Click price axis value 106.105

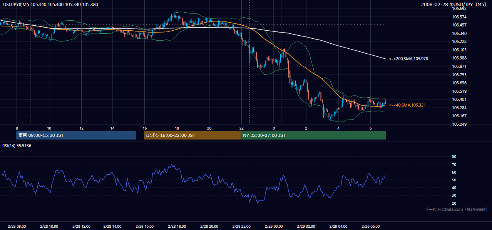point(460,50)
